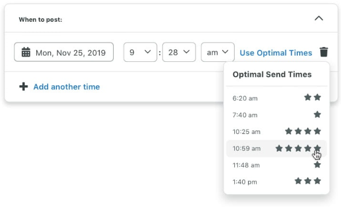Select the 10:59 am time label
The width and height of the screenshot is (341, 221).
(246, 148)
